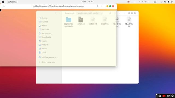Open view options dropdown arrow in Files toolbar

pos(119,13)
